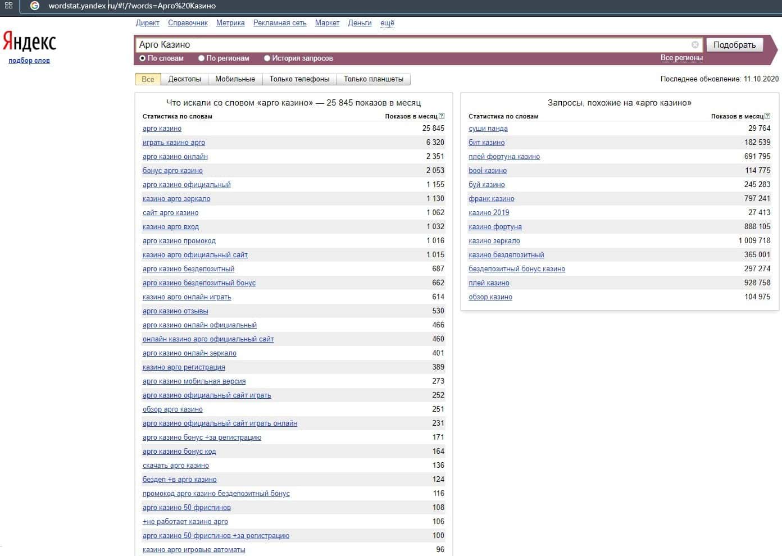Select 'По словам' radio button
This screenshot has height=556, width=782.
click(143, 58)
